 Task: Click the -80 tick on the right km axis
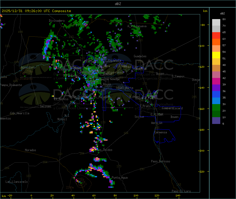202,25
